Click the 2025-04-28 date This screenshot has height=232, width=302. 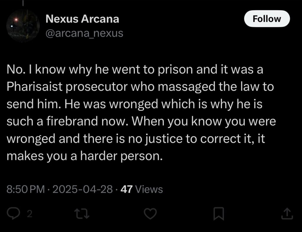click(83, 189)
